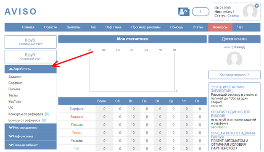The image size is (264, 152).
Task: Click Серфинг row label in statistics table
Action: (77, 109)
